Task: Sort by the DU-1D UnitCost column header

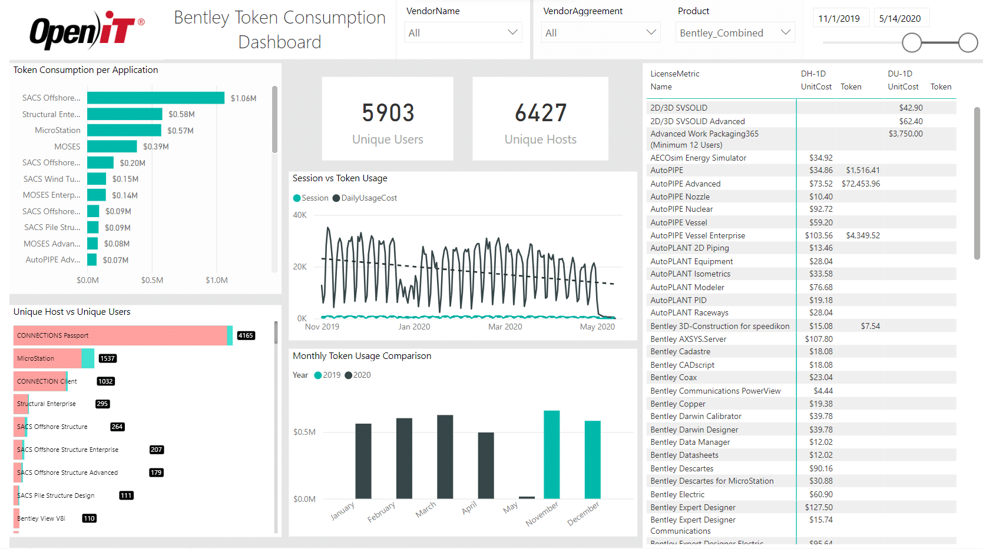Action: (x=903, y=86)
